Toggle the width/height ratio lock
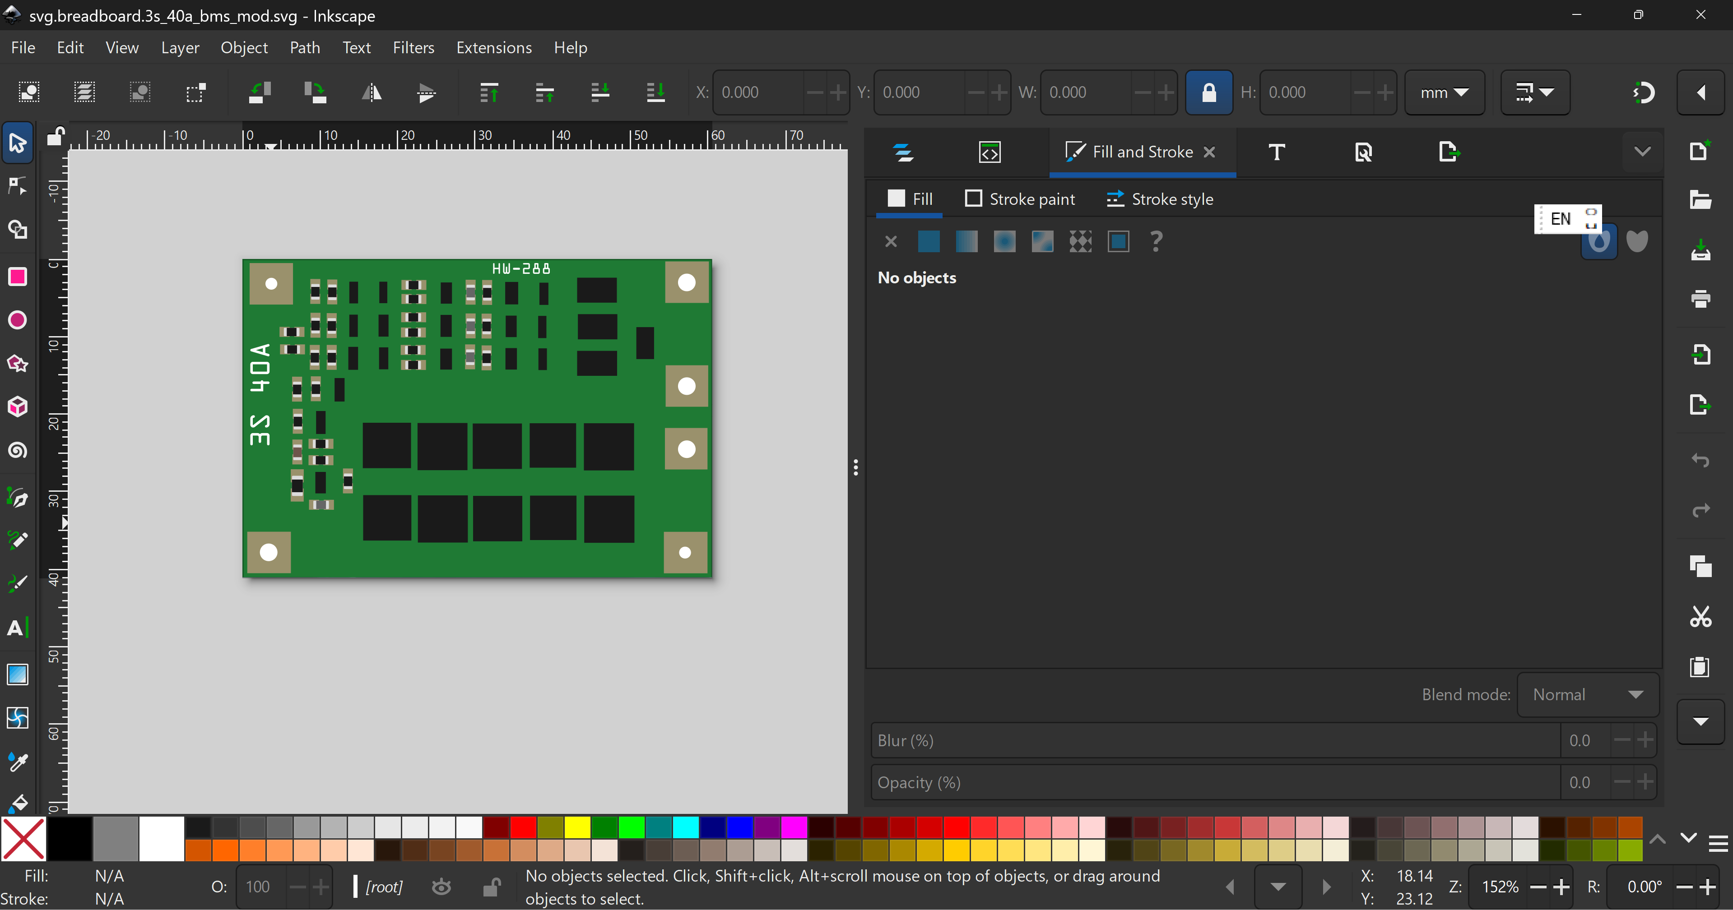The height and width of the screenshot is (910, 1733). 1208,92
